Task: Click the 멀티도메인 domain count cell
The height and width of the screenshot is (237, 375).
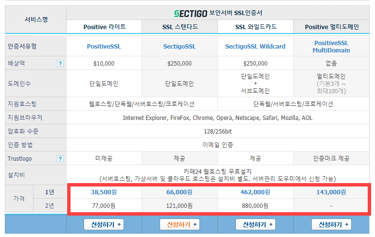Action: 331,84
